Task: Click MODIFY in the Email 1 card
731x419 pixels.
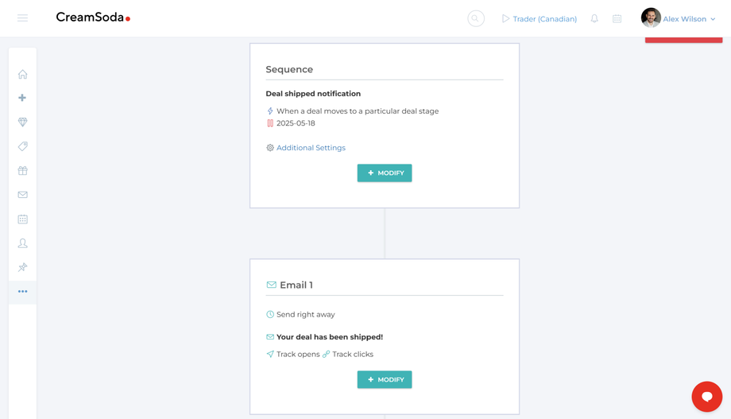Action: pos(385,379)
